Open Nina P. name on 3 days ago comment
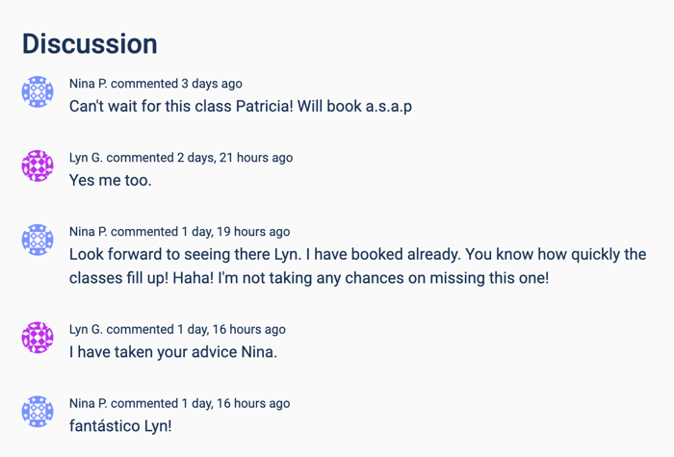Screen dimensions: 674x457 click(89, 84)
